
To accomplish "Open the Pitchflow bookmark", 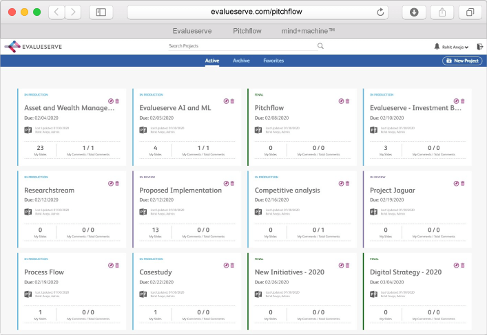I will coord(247,31).
